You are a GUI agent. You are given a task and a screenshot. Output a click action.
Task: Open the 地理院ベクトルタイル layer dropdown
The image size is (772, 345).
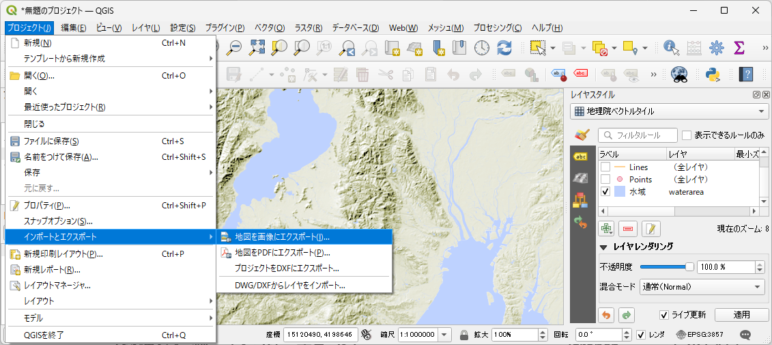point(669,111)
